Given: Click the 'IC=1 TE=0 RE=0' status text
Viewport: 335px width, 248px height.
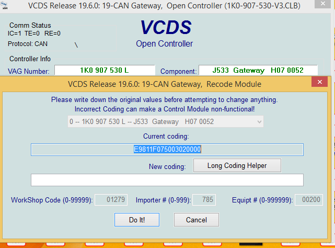Looking at the screenshot, I should pos(34,33).
